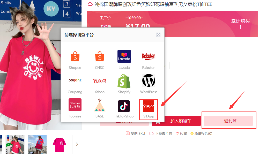Pick Rakuten as listing platform
259x156 pixels.
pos(149,56)
